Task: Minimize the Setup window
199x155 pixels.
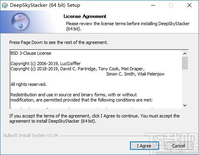Action: [153, 5]
